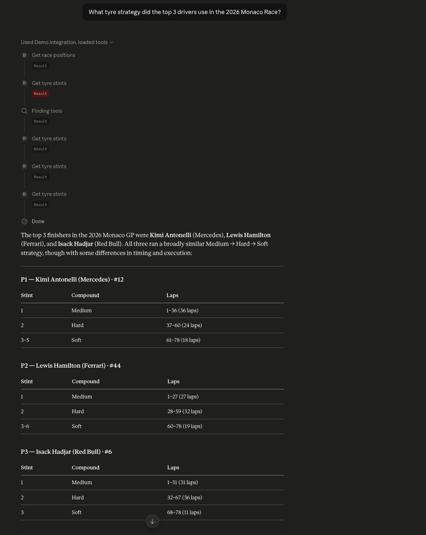The height and width of the screenshot is (535, 426).
Task: Open the red error Result badge
Action: coord(41,94)
